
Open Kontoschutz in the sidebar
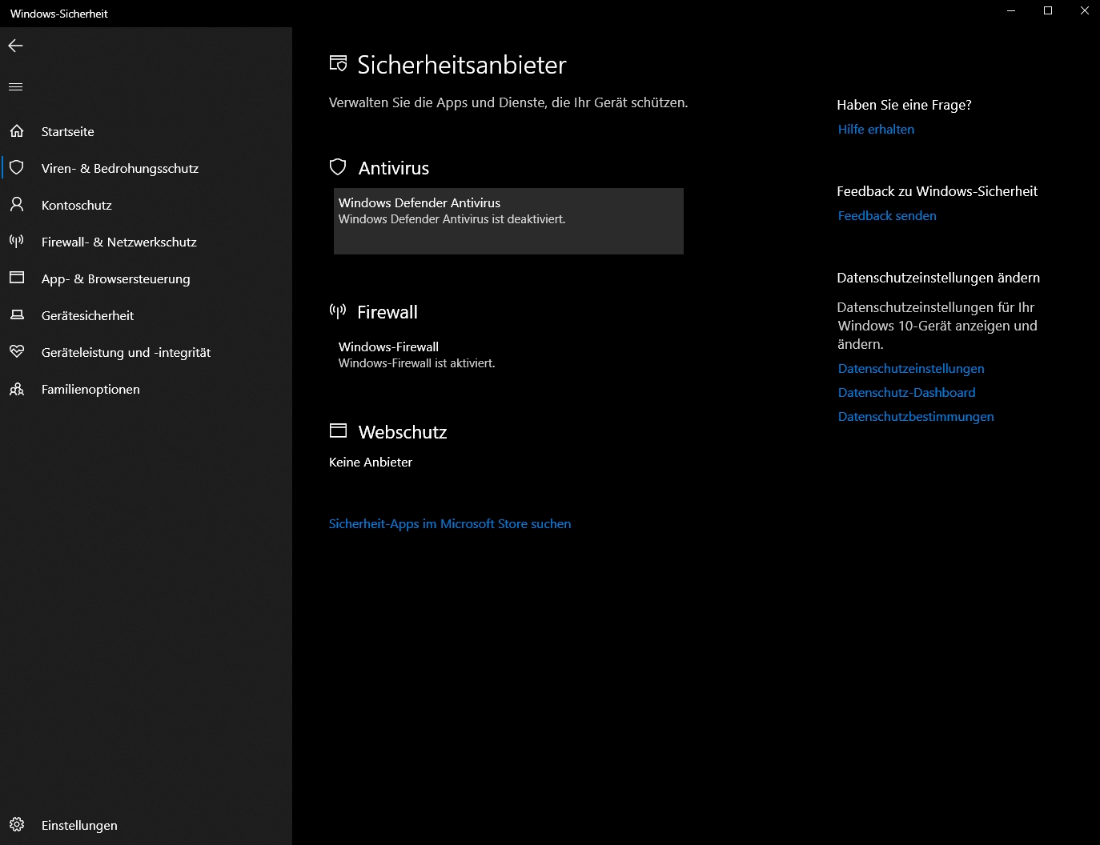(x=146, y=205)
